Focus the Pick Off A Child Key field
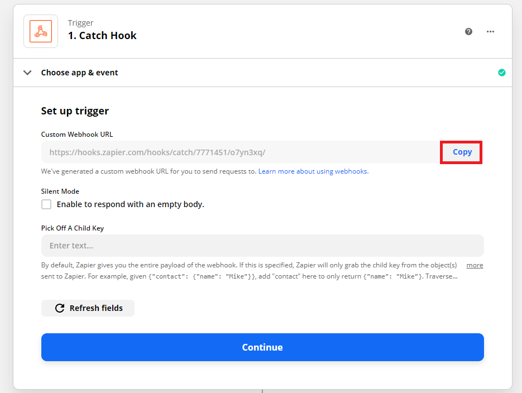The image size is (522, 393). pos(262,246)
